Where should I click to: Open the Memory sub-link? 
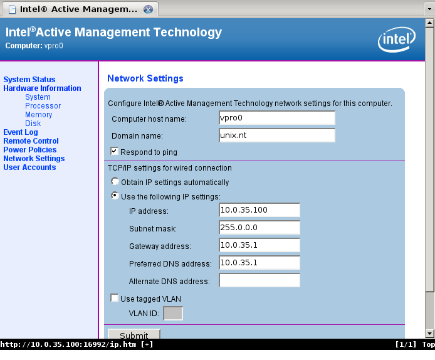(x=39, y=115)
